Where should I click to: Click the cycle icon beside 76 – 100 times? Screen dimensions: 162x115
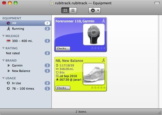8,89
